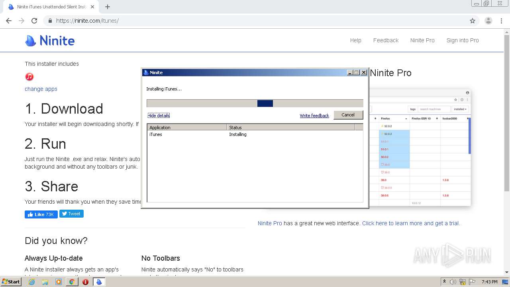Screen dimensions: 510x287
Task: Open the Action Center flag icon
Action: [473, 282]
